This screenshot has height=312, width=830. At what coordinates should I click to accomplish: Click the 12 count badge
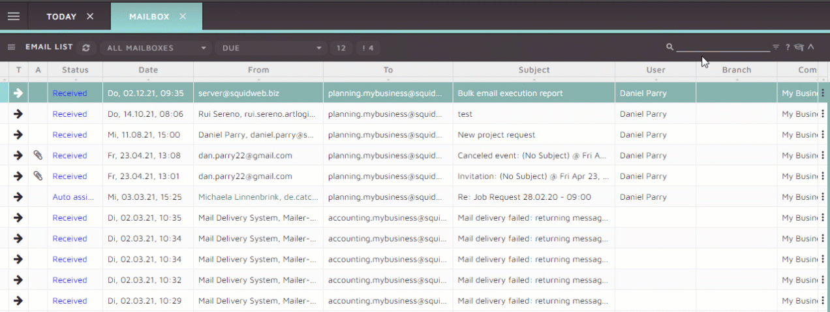pyautogui.click(x=341, y=48)
